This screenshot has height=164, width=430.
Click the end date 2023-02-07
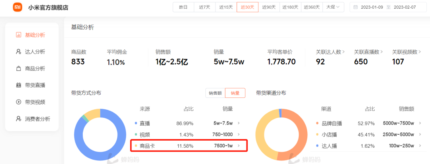click(x=405, y=8)
